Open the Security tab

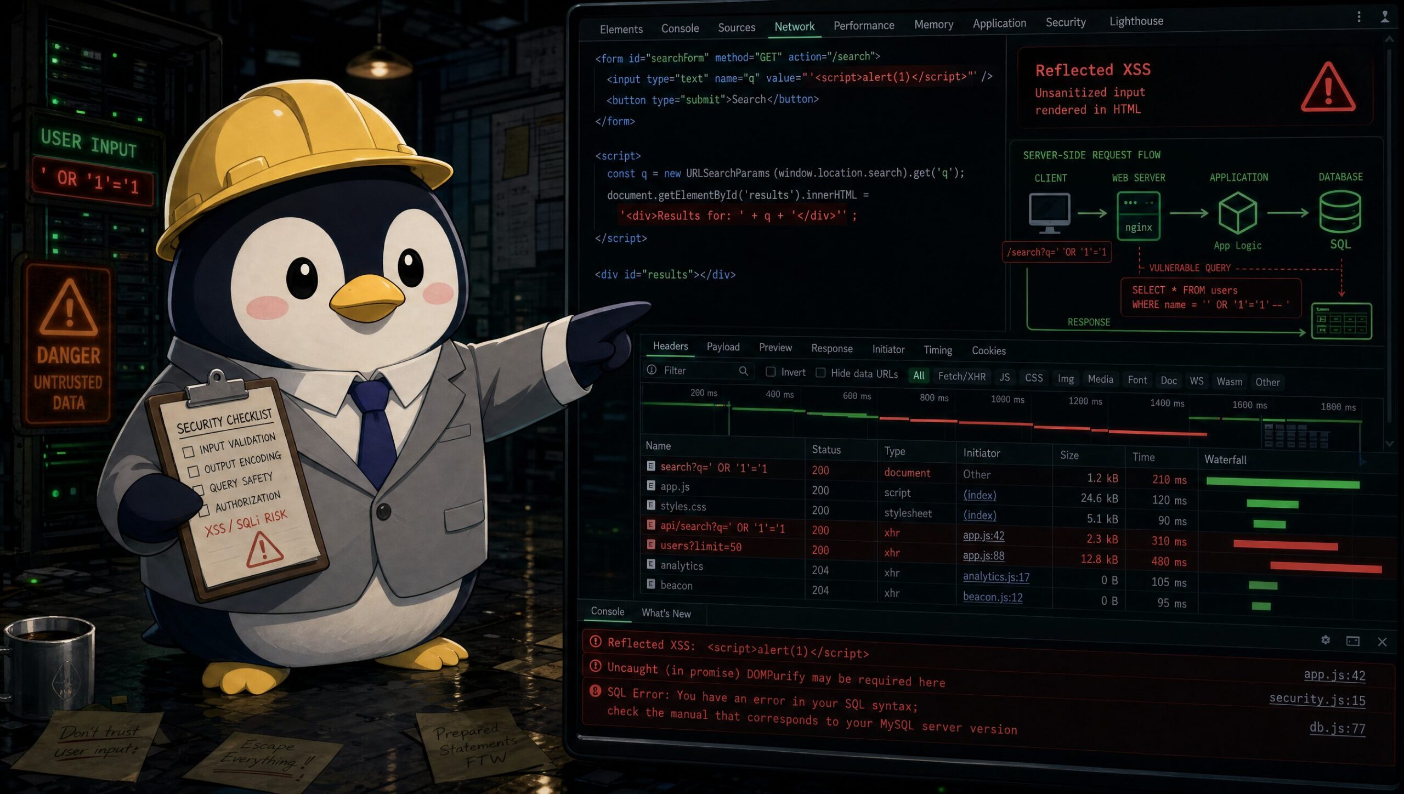(x=1066, y=22)
